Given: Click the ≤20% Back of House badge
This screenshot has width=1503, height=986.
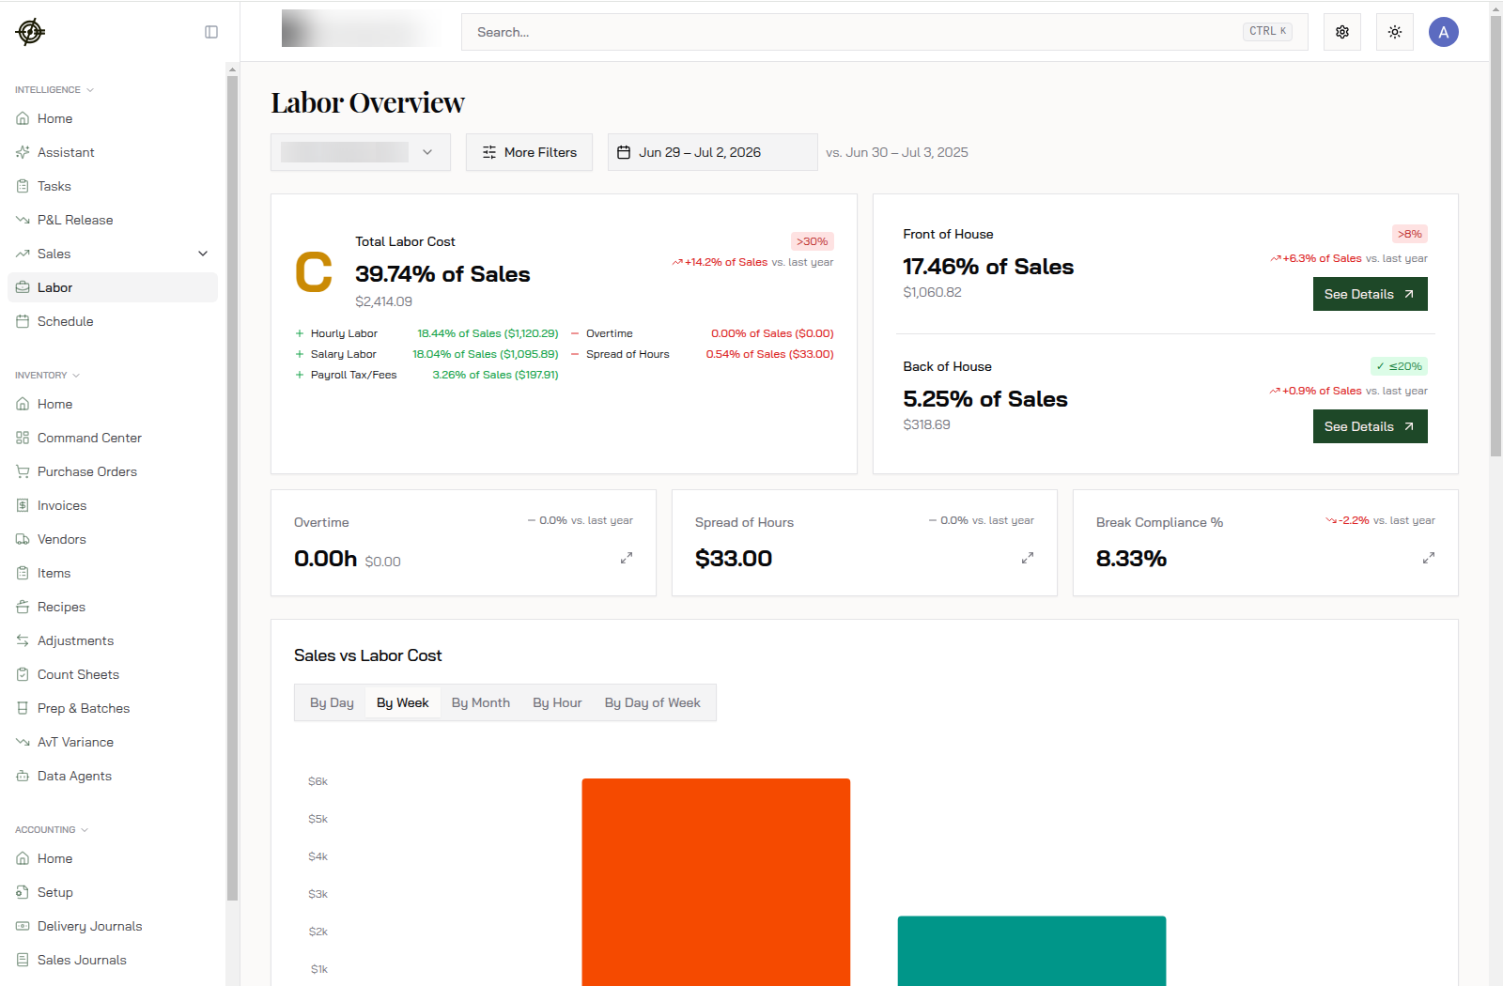Looking at the screenshot, I should [1399, 366].
